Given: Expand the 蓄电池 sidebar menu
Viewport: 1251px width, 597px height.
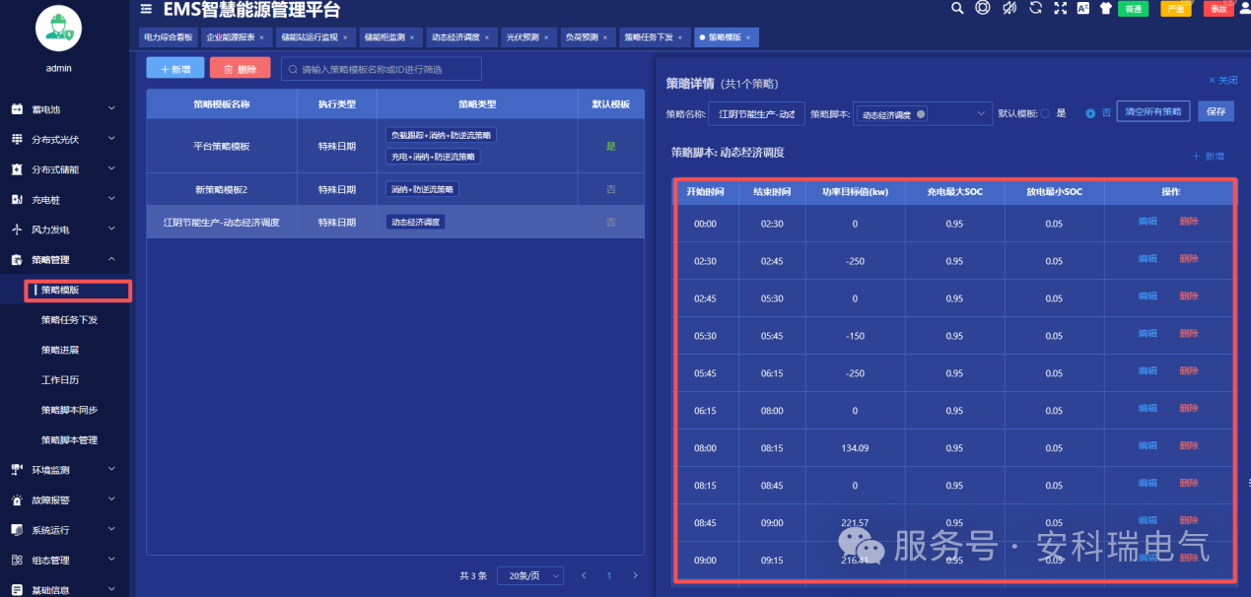Looking at the screenshot, I should click(64, 109).
